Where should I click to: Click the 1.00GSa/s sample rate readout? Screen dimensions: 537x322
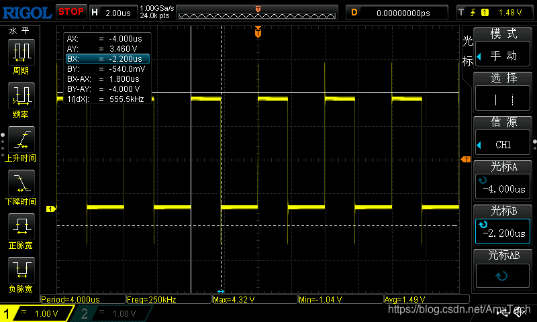[157, 8]
